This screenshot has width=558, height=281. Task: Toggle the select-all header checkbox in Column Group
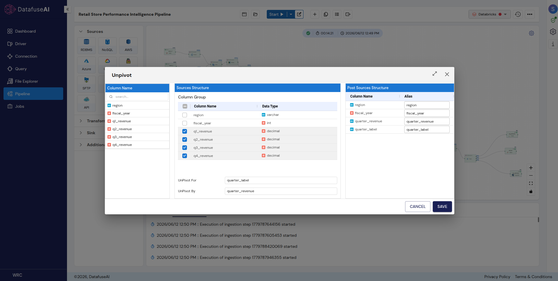tap(185, 106)
